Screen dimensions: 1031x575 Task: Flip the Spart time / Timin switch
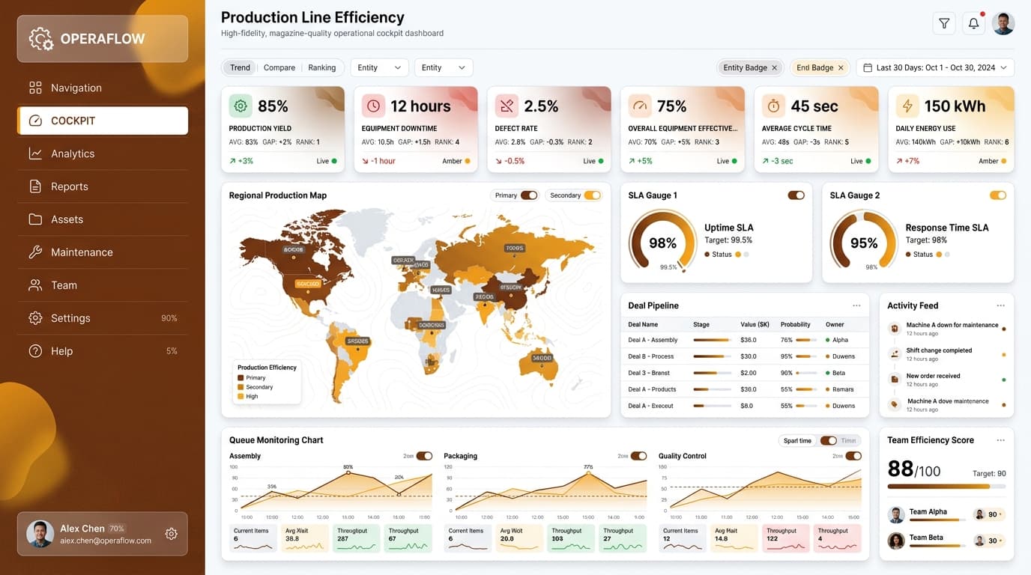tap(828, 441)
